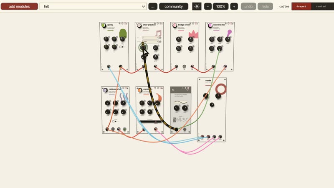Click the knob overlapping gorpy's green blob
This screenshot has width=334, height=188.
[122, 39]
